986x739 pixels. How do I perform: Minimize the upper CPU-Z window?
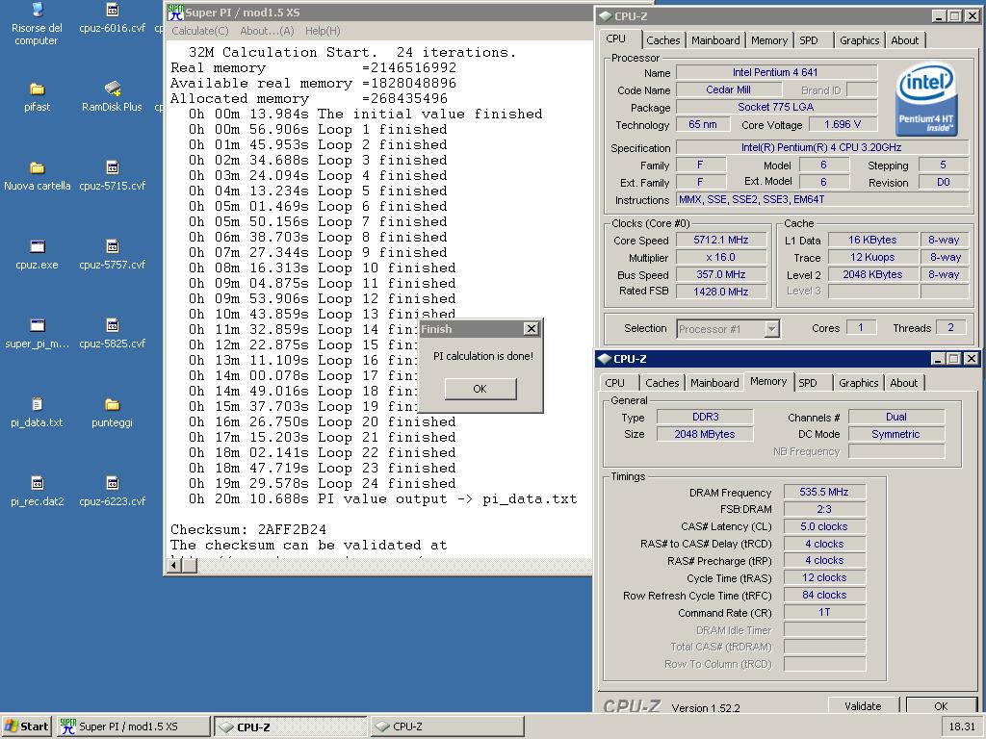(940, 16)
